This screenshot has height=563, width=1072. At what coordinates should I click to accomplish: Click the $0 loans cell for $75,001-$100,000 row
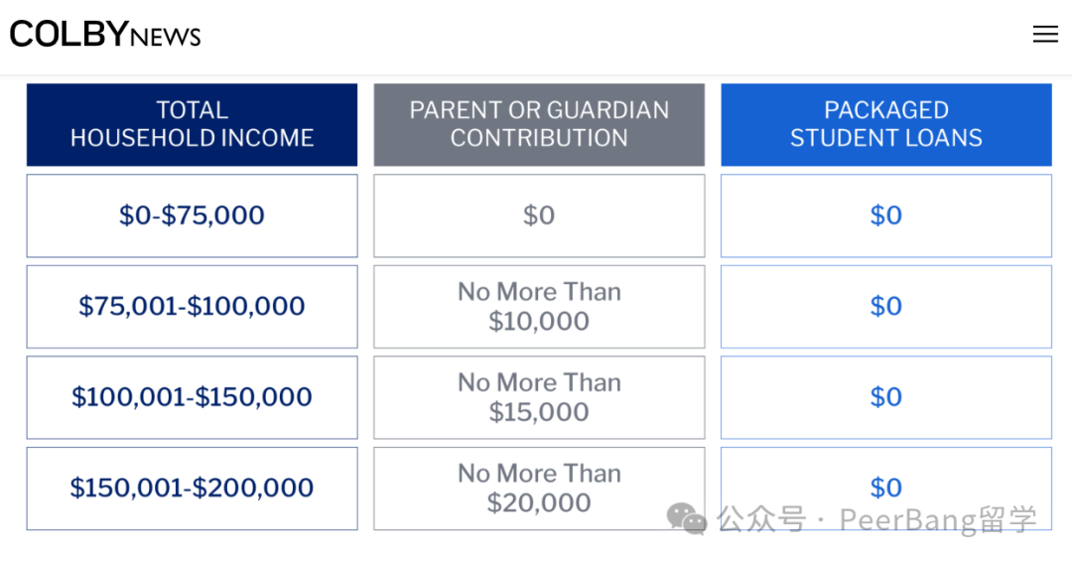(x=885, y=306)
